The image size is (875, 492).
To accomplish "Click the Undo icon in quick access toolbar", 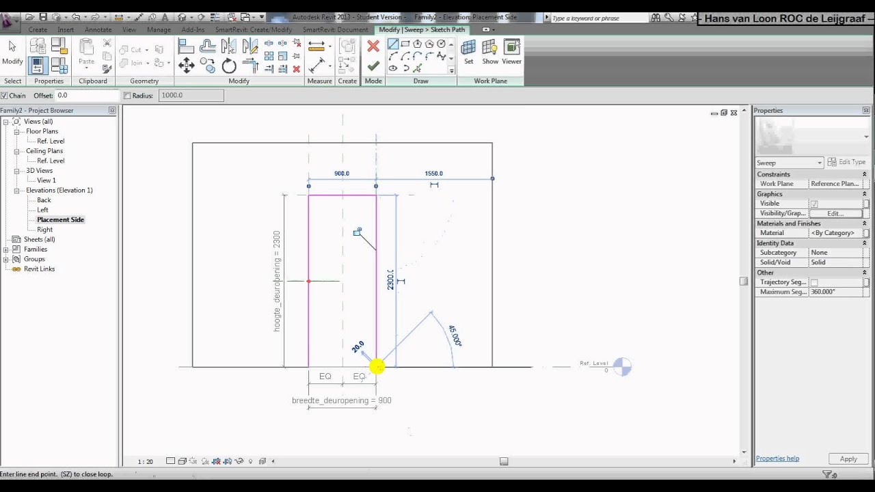I will pos(76,17).
